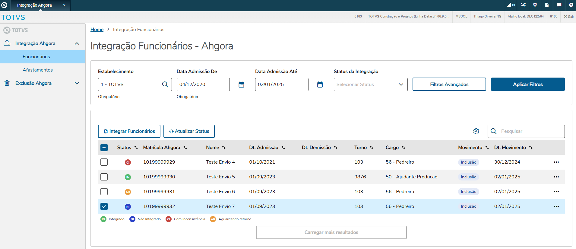Click the Filtros Avançados button
The image size is (576, 249).
449,84
